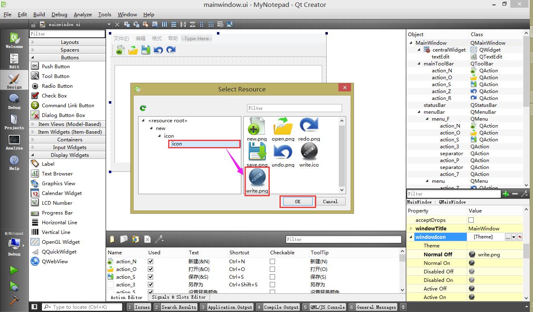The height and width of the screenshot is (312, 533).
Task: Click the delete action icon in Action Editor
Action: (147, 239)
